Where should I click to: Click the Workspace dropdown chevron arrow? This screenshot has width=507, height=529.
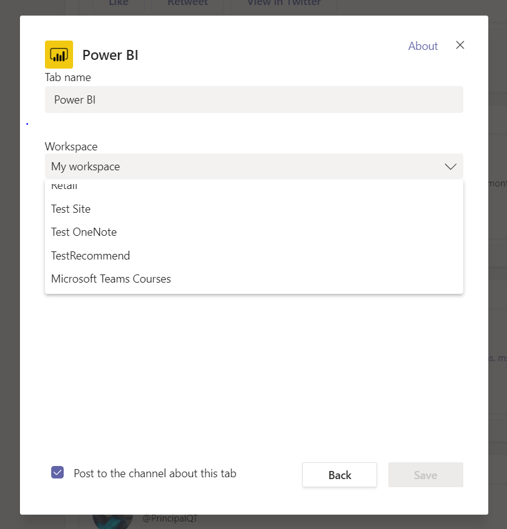tap(450, 167)
